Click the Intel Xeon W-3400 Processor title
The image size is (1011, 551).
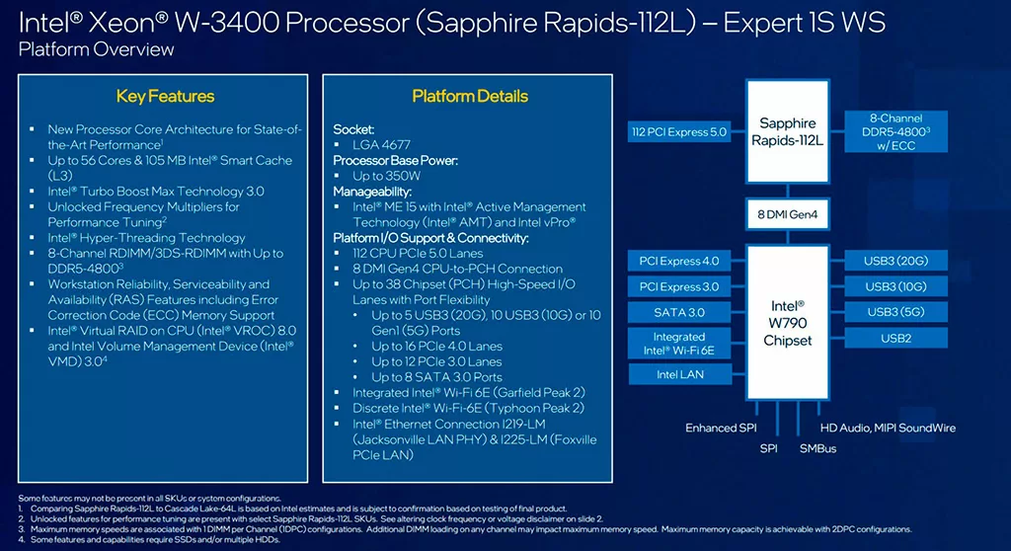(x=451, y=23)
